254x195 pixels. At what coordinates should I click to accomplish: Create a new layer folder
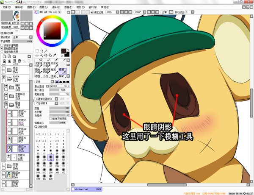click(x=14, y=56)
